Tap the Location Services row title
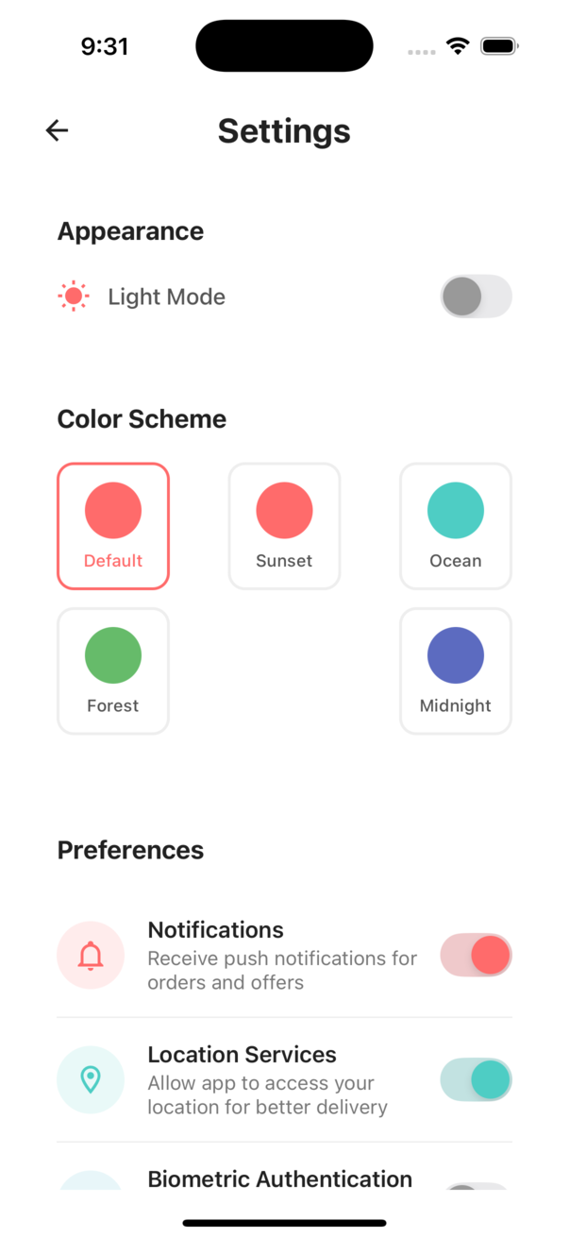The width and height of the screenshot is (569, 1238). tap(243, 1055)
